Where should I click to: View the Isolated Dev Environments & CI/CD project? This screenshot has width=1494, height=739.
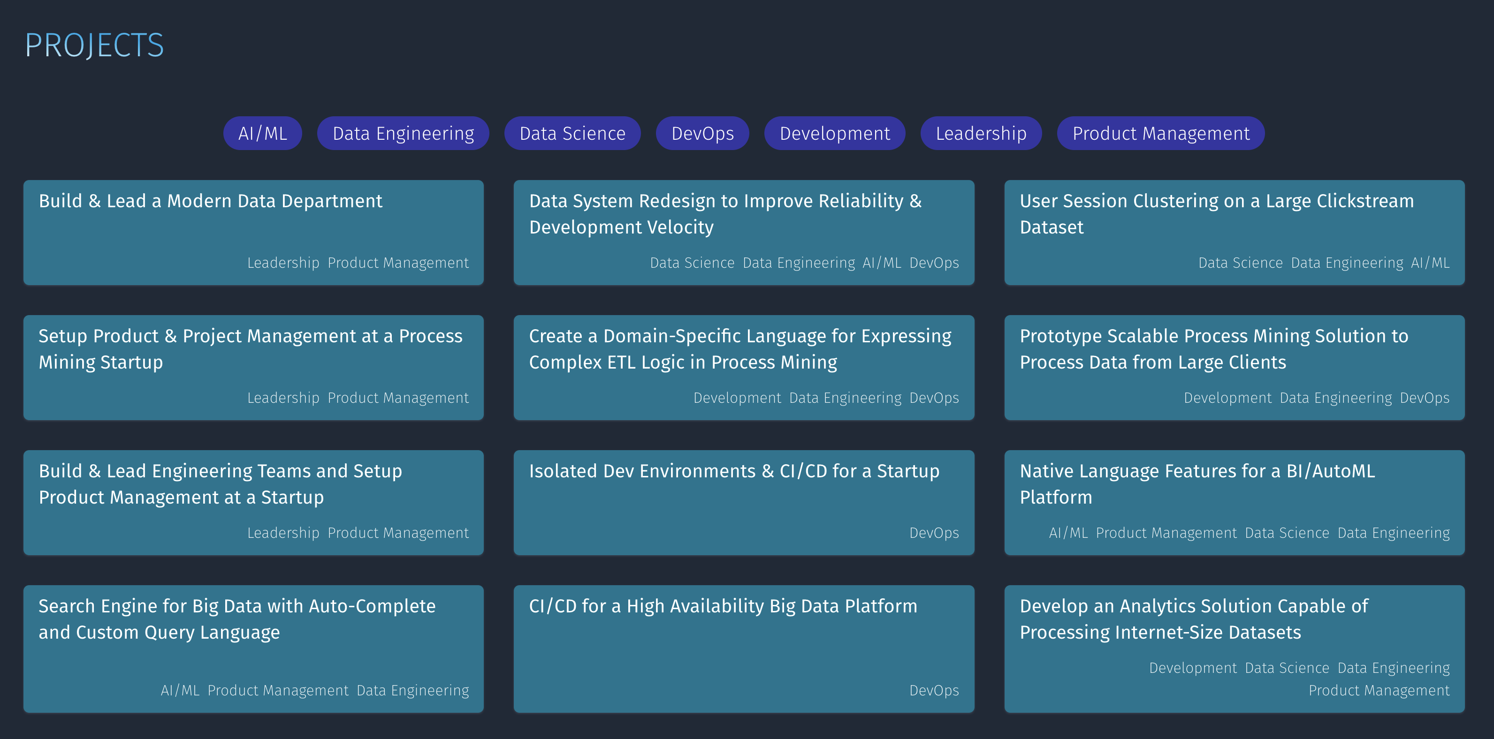[x=744, y=502]
